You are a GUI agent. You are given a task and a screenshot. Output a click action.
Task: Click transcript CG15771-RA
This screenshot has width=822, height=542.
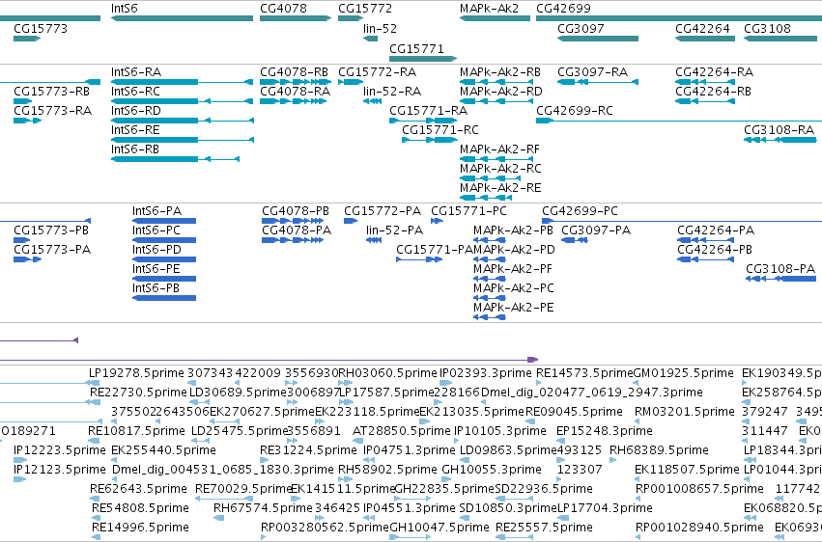pyautogui.click(x=423, y=121)
